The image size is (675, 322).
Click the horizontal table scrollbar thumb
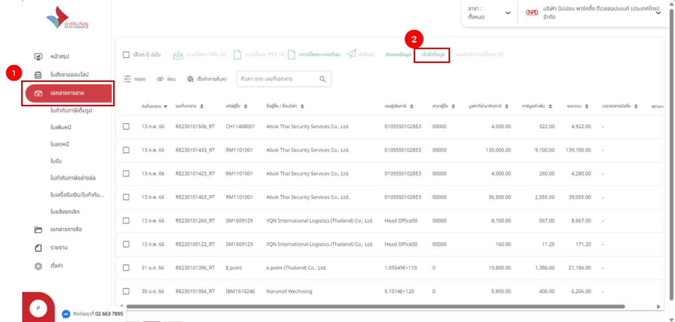point(375,306)
